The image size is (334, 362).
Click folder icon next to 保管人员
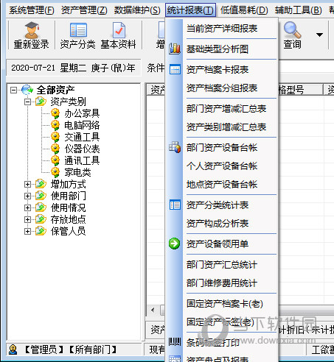pos(41,231)
